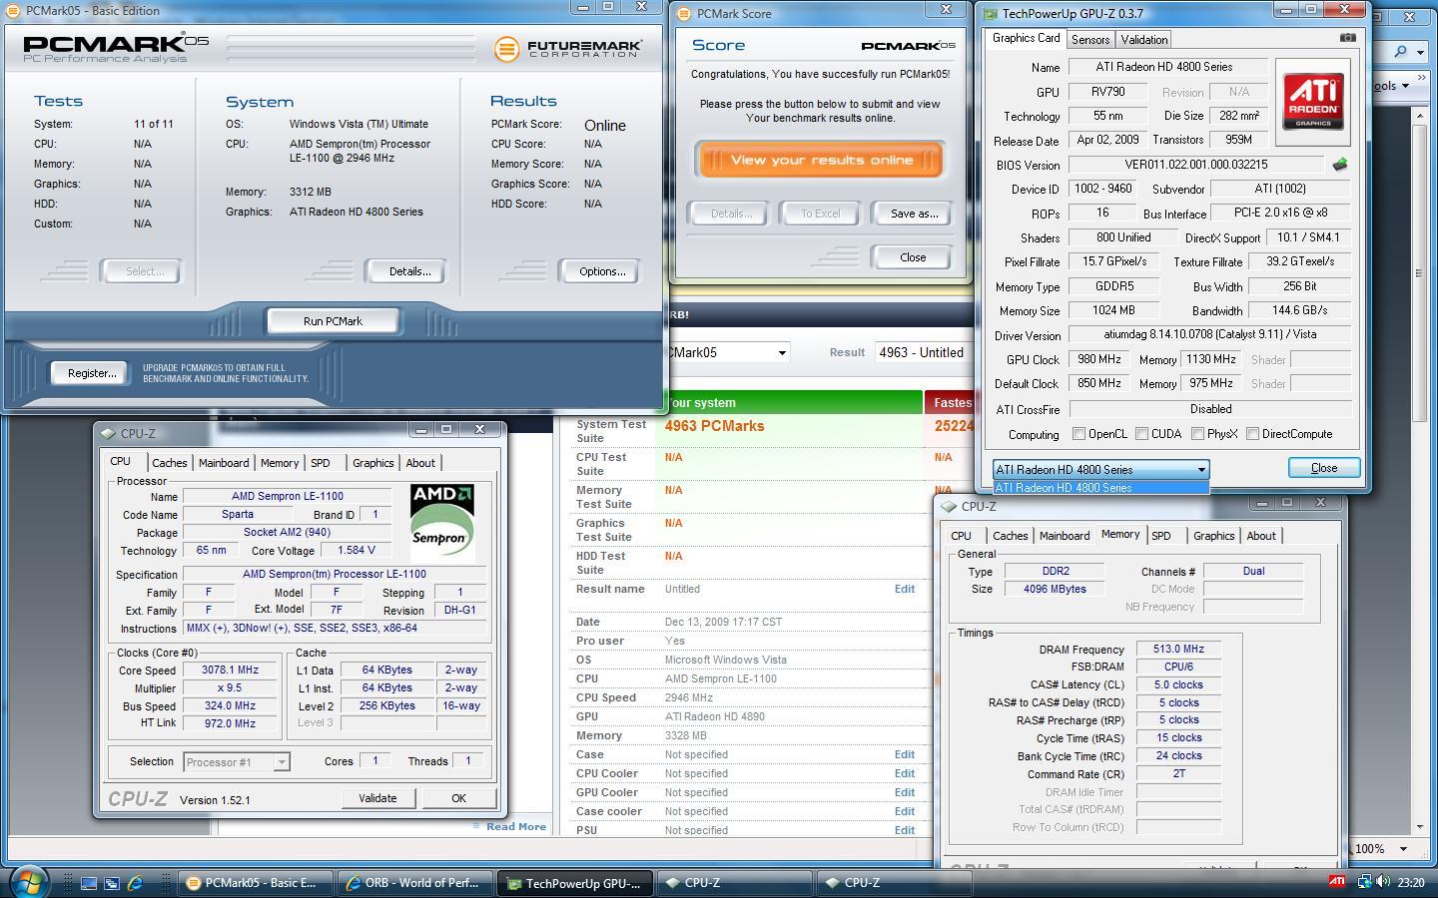Viewport: 1438px width, 898px height.
Task: Click the PCMark Score dialog title icon
Action: pyautogui.click(x=684, y=14)
